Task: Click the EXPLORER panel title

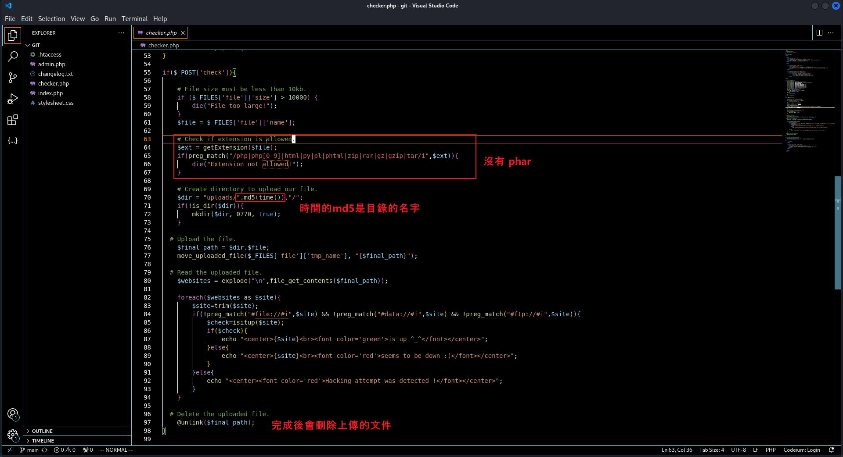Action: tap(44, 33)
